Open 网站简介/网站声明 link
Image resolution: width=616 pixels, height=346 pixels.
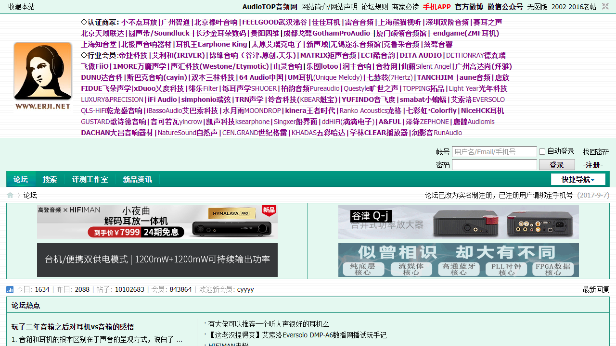[329, 7]
